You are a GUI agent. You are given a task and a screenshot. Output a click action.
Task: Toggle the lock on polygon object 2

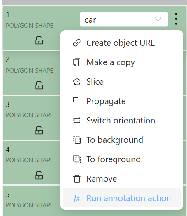(39, 85)
